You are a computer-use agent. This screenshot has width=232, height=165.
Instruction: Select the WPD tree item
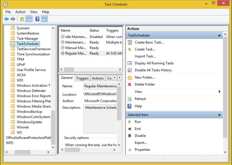pos(10,143)
